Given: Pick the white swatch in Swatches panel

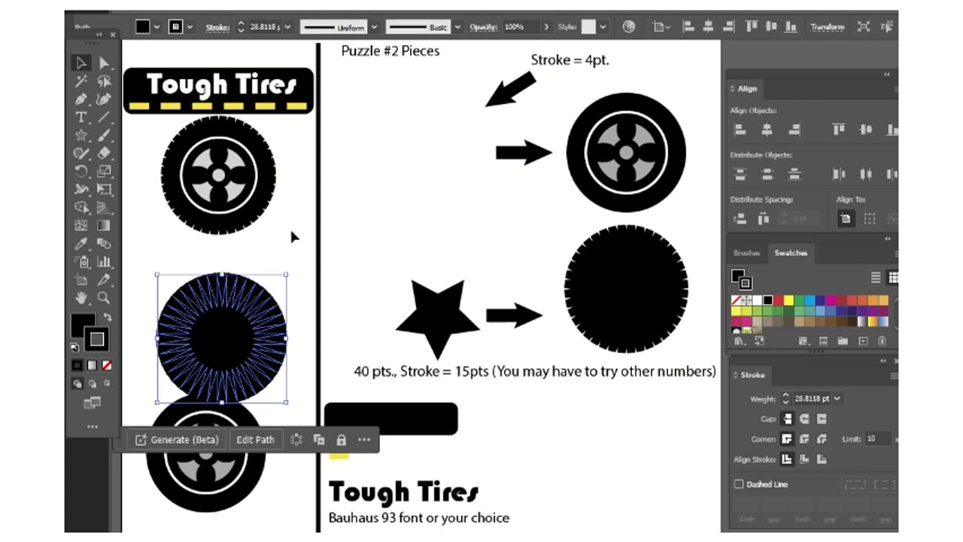Looking at the screenshot, I should pyautogui.click(x=757, y=300).
